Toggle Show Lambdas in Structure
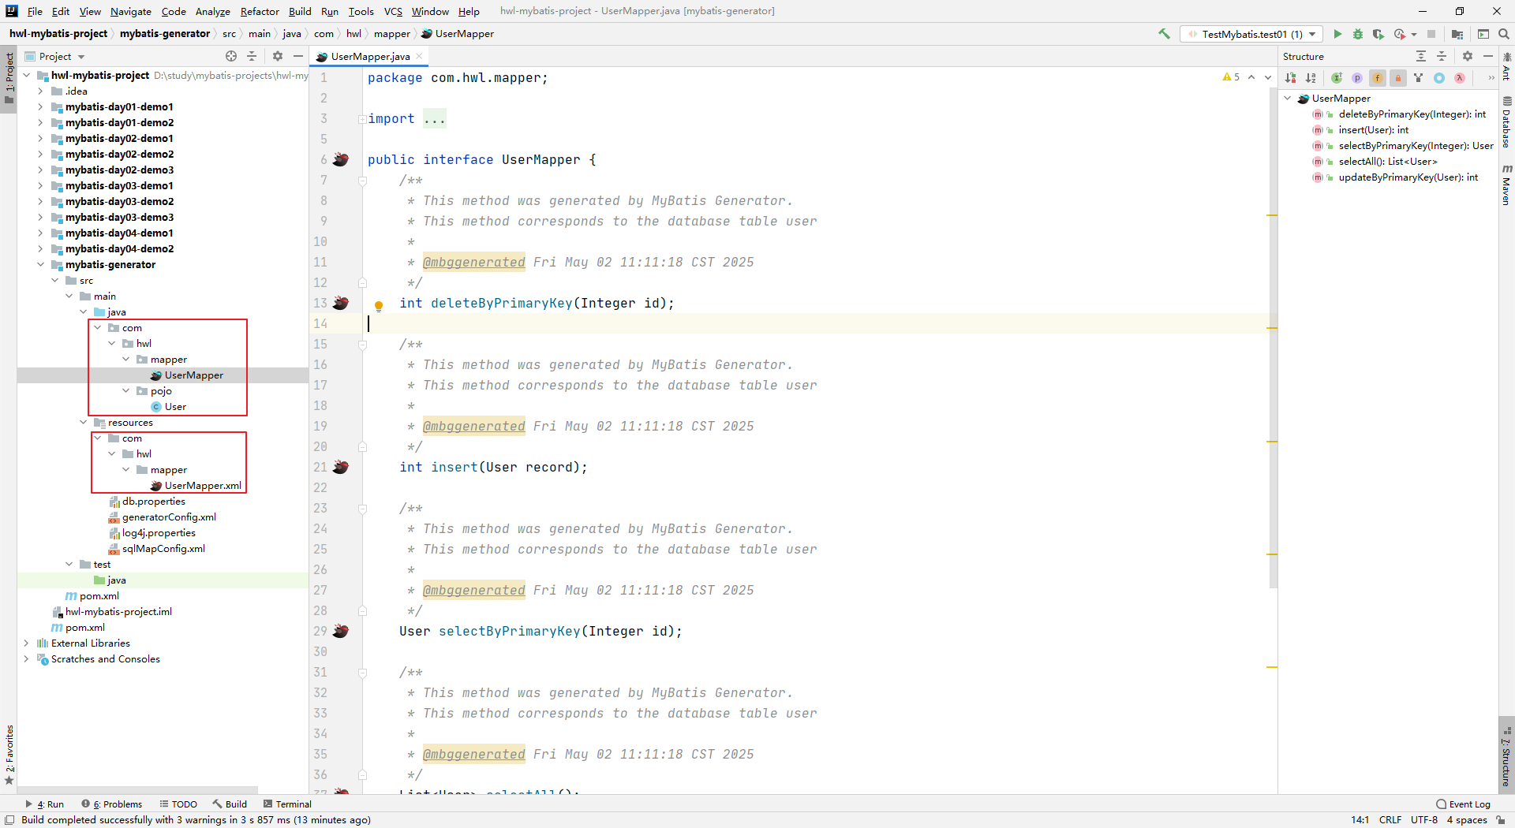This screenshot has width=1515, height=828. (x=1460, y=78)
